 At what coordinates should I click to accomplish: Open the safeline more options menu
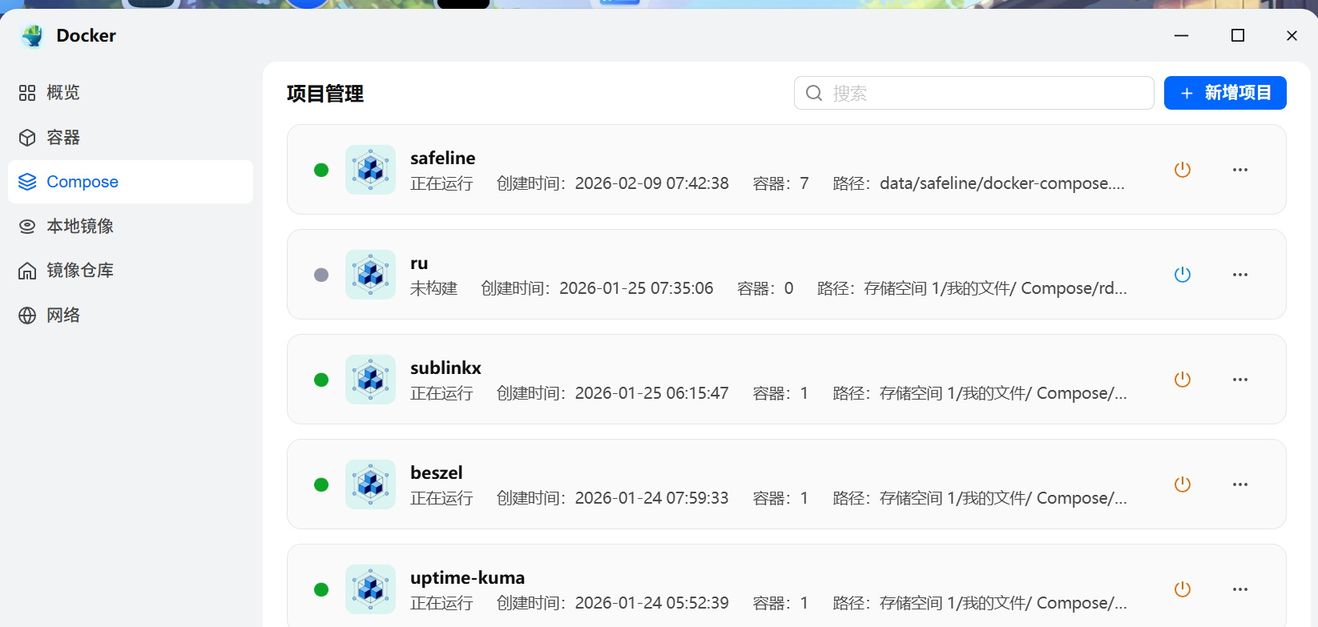1240,170
